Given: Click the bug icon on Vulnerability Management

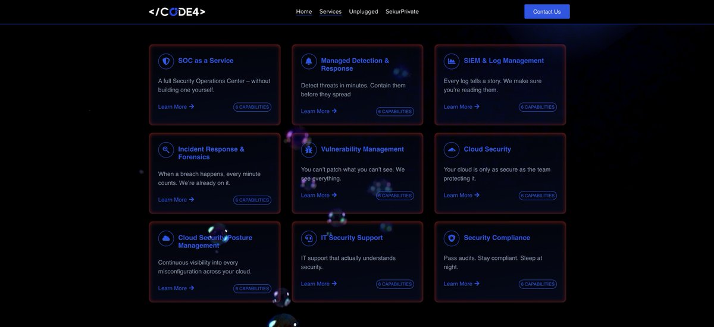Looking at the screenshot, I should pos(309,150).
